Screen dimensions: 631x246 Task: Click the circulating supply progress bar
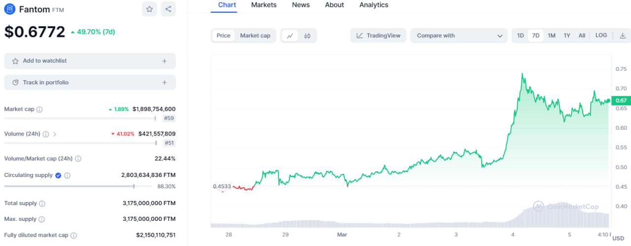tap(69, 186)
